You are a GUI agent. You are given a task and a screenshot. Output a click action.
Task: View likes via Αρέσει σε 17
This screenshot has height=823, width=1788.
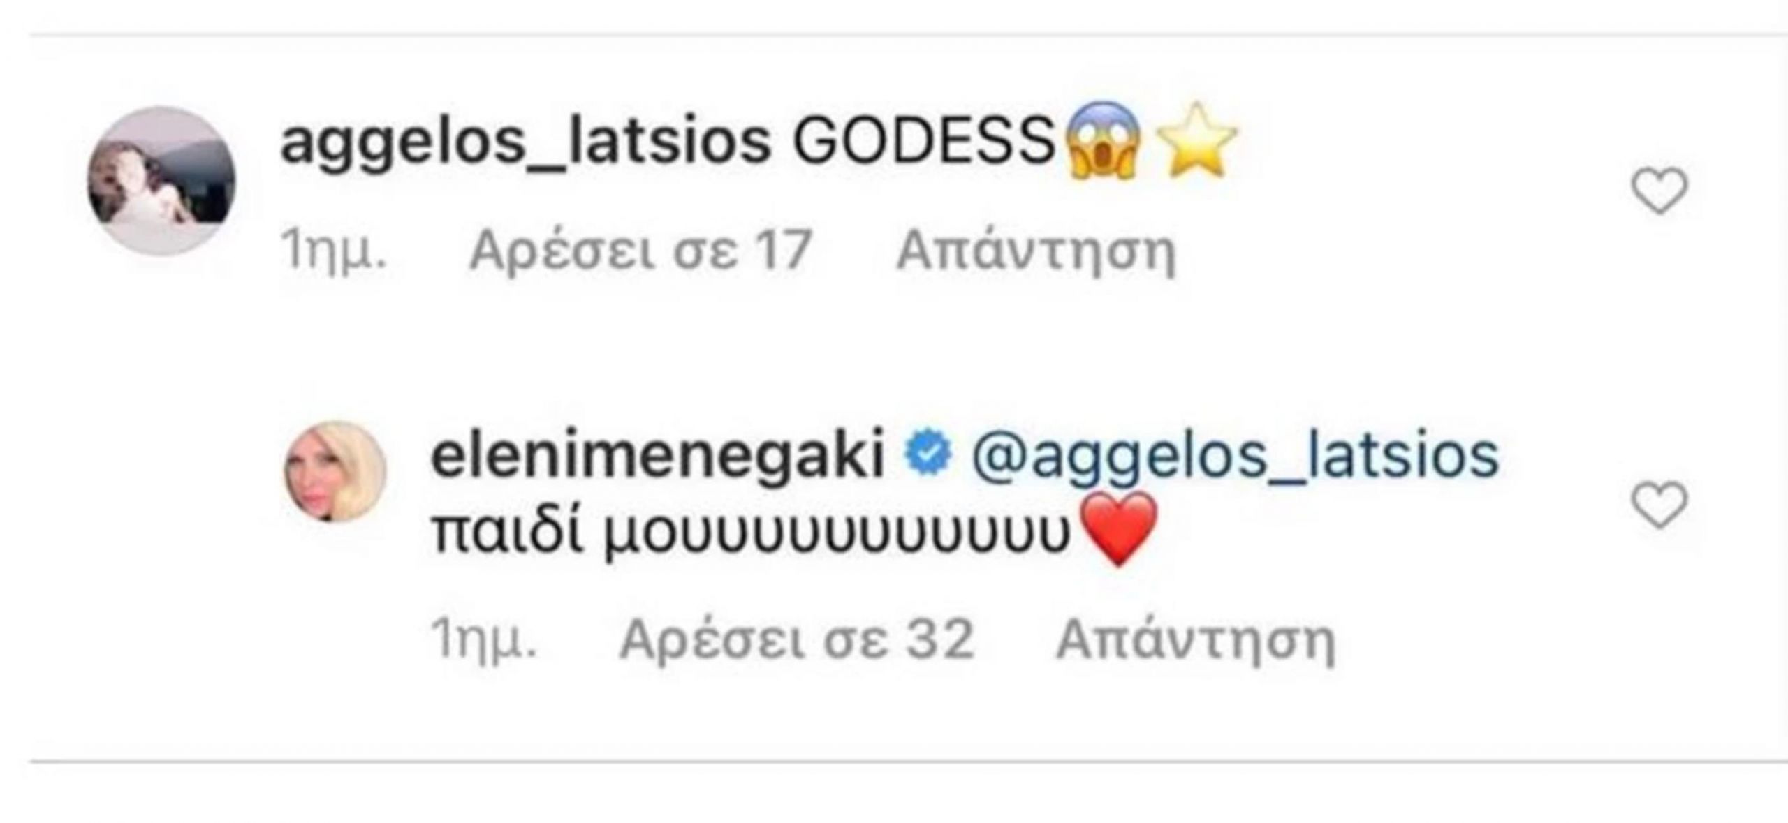640,250
